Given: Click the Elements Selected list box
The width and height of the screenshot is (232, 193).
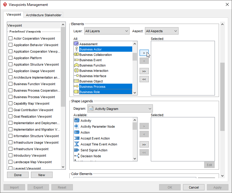Looking at the screenshot, I should (183, 68).
